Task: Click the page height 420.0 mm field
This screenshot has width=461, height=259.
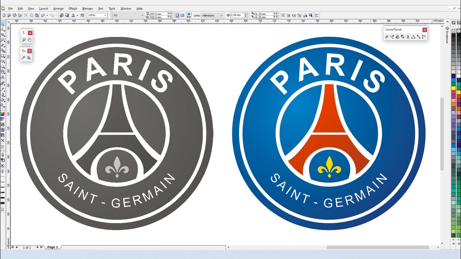Action: click(158, 17)
